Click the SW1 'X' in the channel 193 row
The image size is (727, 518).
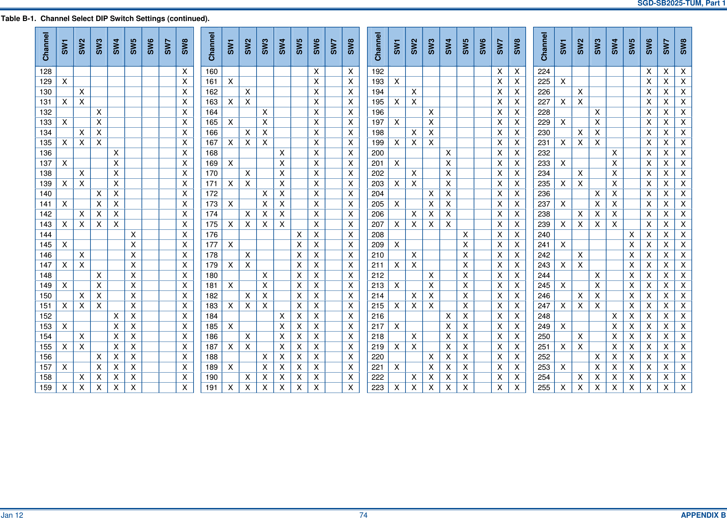click(x=397, y=81)
